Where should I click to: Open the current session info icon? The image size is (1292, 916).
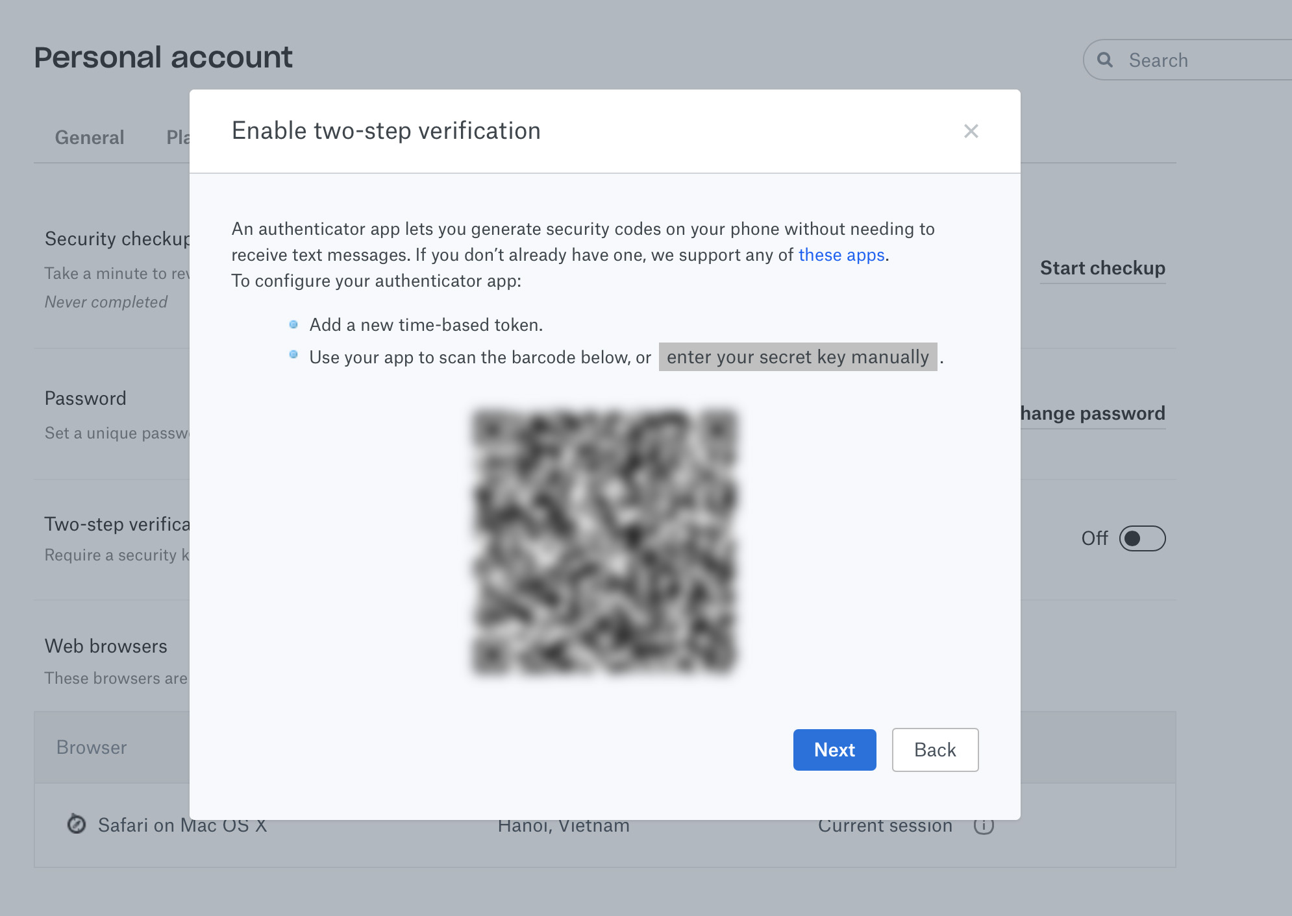point(984,825)
